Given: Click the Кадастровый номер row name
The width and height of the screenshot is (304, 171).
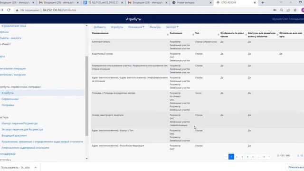Looking at the screenshot, I should click(x=102, y=54).
